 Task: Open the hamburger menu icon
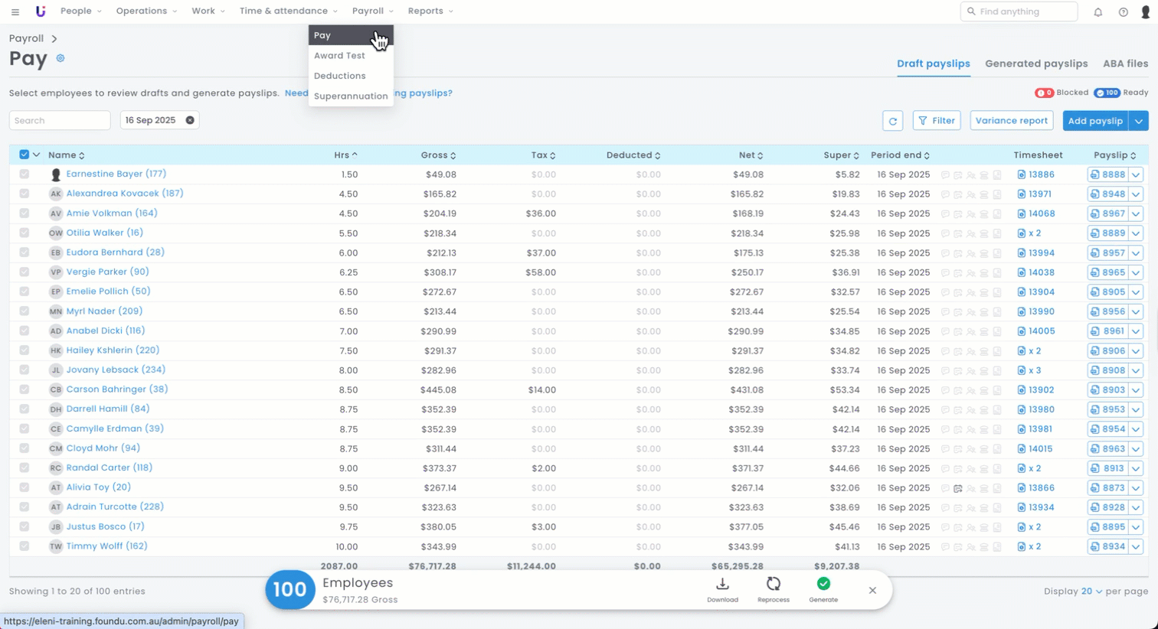point(15,11)
